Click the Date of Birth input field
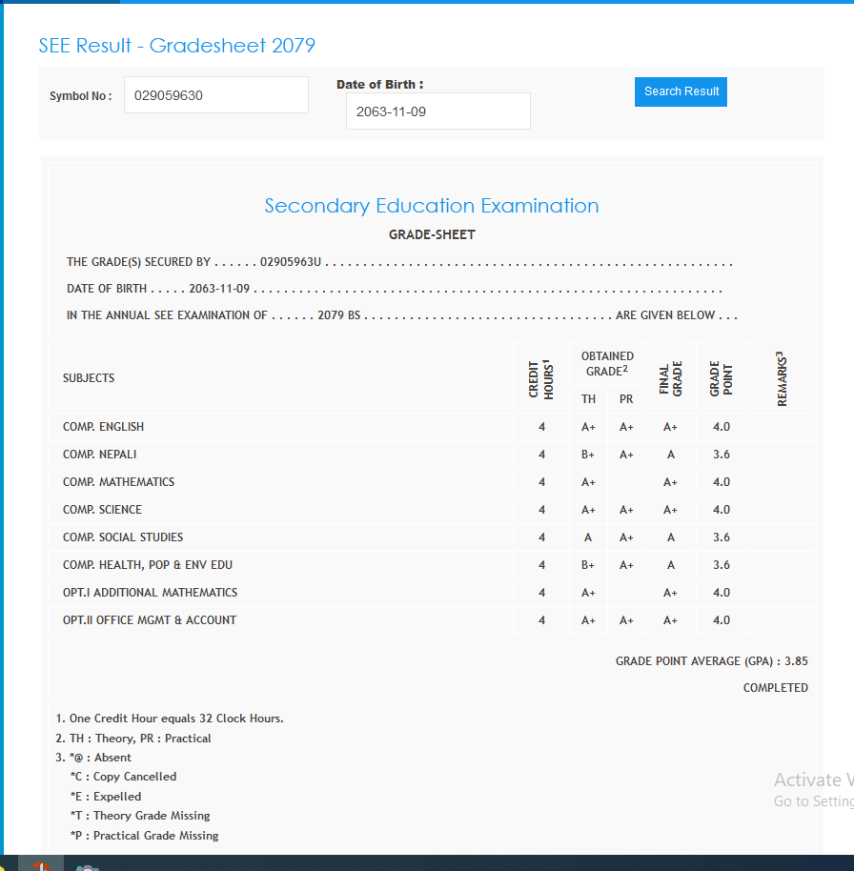This screenshot has width=854, height=871. 437,111
